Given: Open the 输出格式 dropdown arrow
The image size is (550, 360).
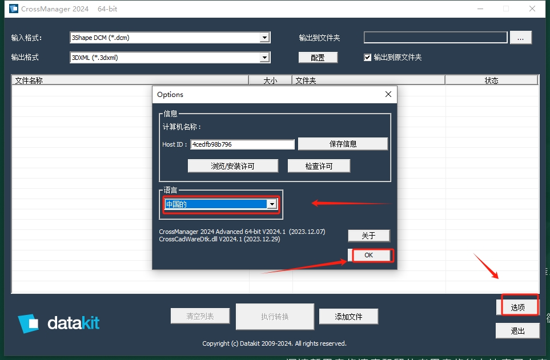Looking at the screenshot, I should (264, 58).
